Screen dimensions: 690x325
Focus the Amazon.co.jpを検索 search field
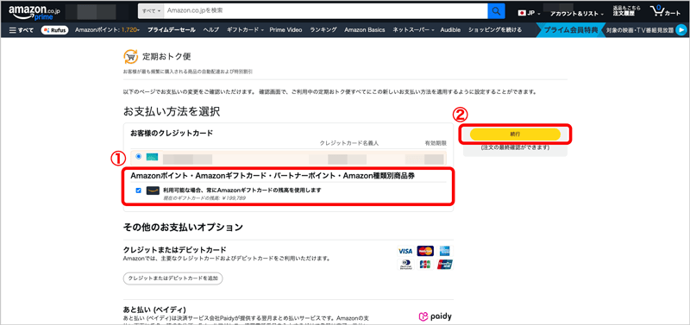pos(325,11)
